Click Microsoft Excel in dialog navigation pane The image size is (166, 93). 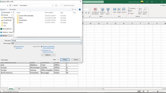(x=7, y=29)
